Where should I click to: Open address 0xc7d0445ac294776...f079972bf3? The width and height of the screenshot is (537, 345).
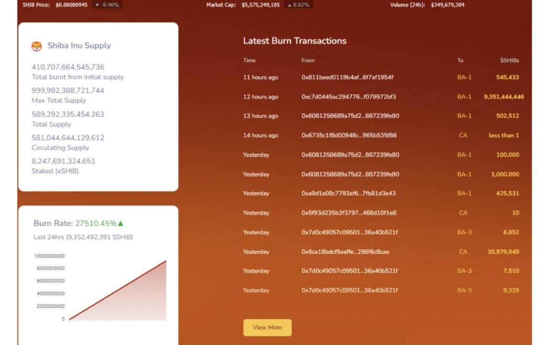pos(349,97)
